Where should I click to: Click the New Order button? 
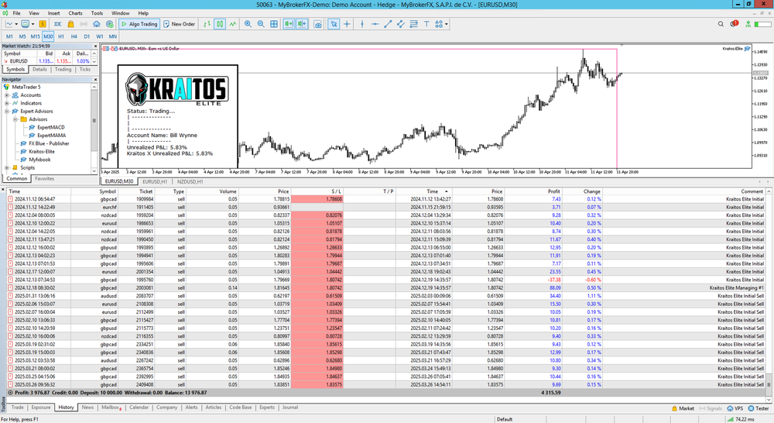tap(180, 24)
